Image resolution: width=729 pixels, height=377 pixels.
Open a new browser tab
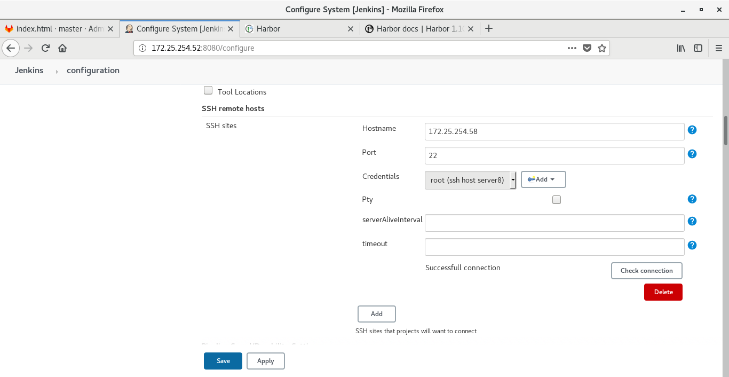pos(489,29)
